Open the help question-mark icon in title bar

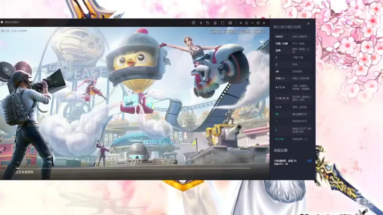pyautogui.click(x=193, y=22)
